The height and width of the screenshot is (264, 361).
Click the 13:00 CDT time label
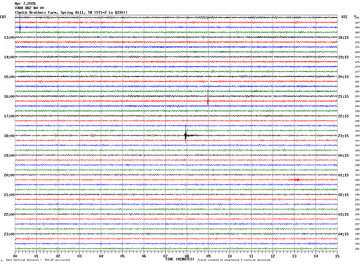[9, 38]
